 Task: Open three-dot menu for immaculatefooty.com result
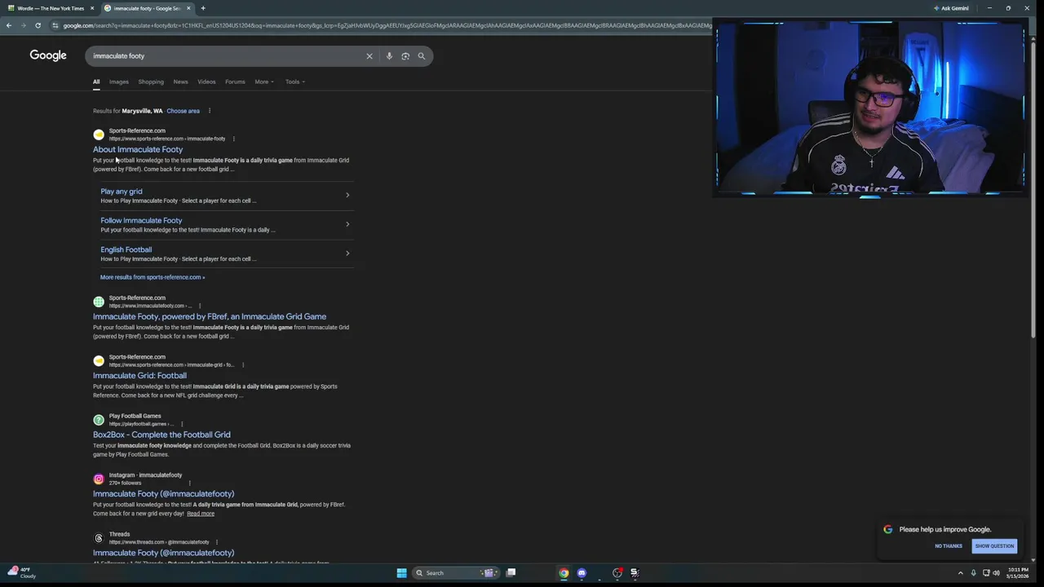pyautogui.click(x=199, y=306)
